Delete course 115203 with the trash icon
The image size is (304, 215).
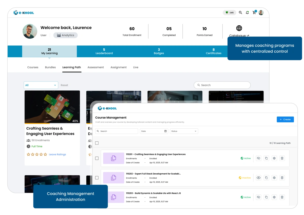tap(282, 197)
